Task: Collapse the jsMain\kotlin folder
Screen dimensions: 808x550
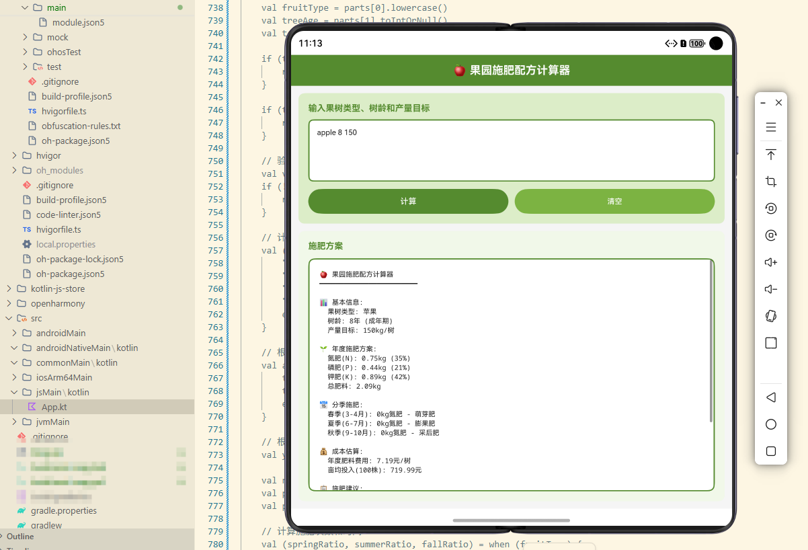Action: (x=14, y=392)
